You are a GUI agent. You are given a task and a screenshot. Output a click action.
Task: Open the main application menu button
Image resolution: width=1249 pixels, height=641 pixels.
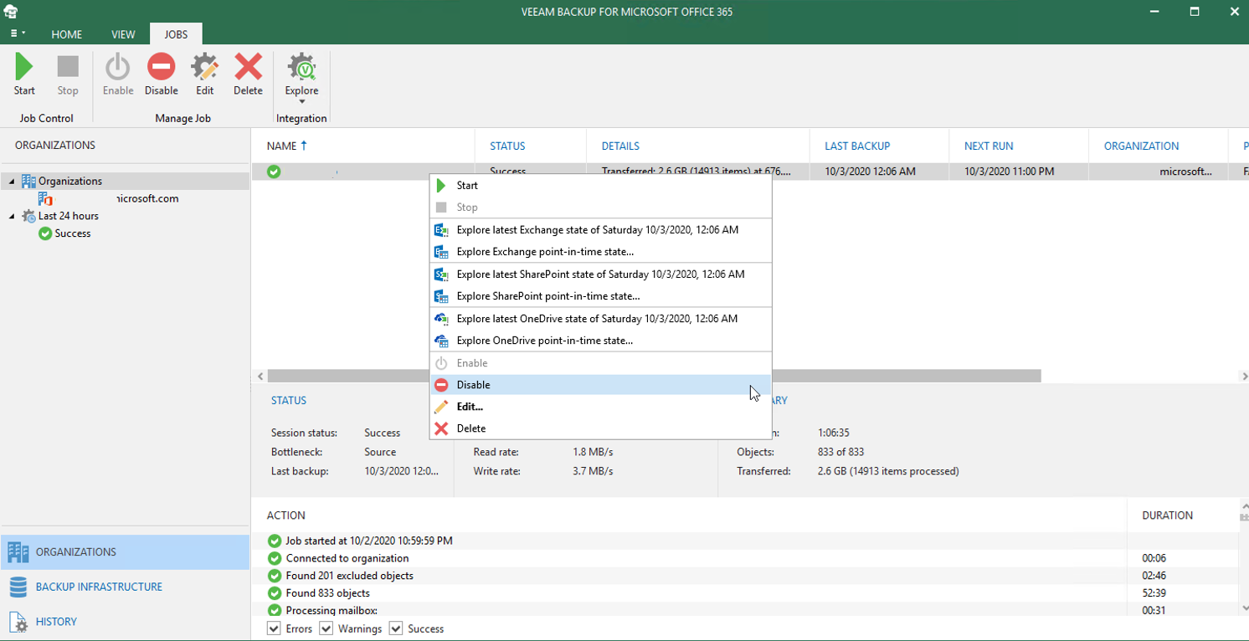[x=17, y=34]
